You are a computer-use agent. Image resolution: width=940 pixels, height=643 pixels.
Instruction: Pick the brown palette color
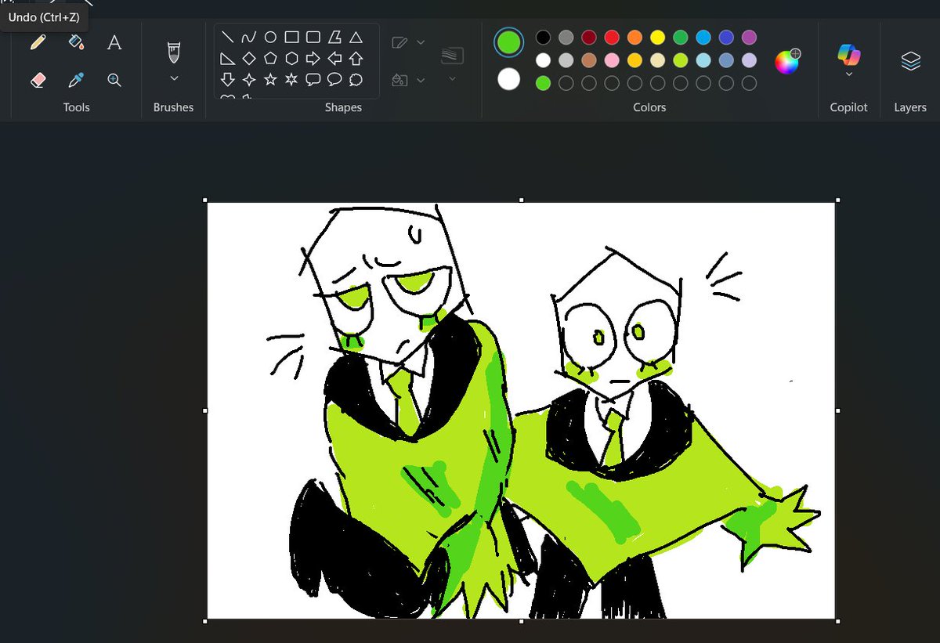(589, 60)
